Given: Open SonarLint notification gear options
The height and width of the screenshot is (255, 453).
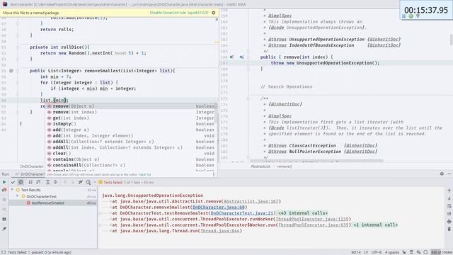Looking at the screenshot, I should (214, 13).
